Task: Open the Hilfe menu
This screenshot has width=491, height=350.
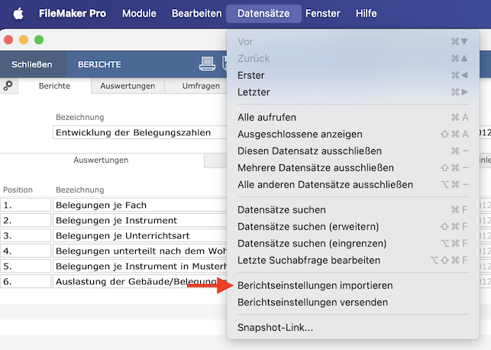Action: click(x=366, y=14)
